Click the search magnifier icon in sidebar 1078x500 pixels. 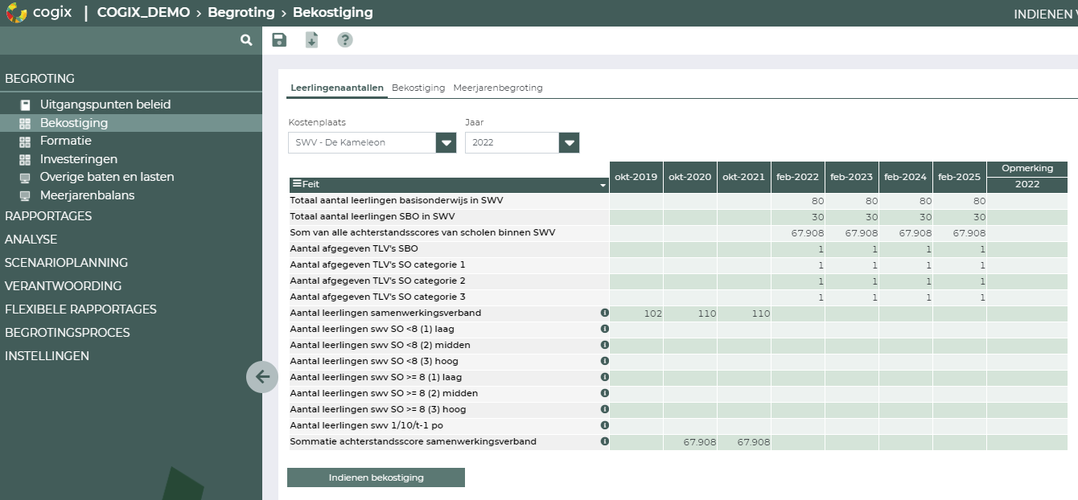(x=246, y=40)
